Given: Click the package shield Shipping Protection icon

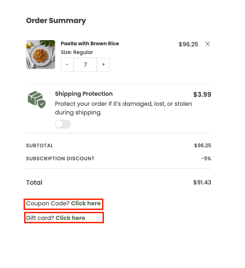Looking at the screenshot, I should pyautogui.click(x=37, y=100).
